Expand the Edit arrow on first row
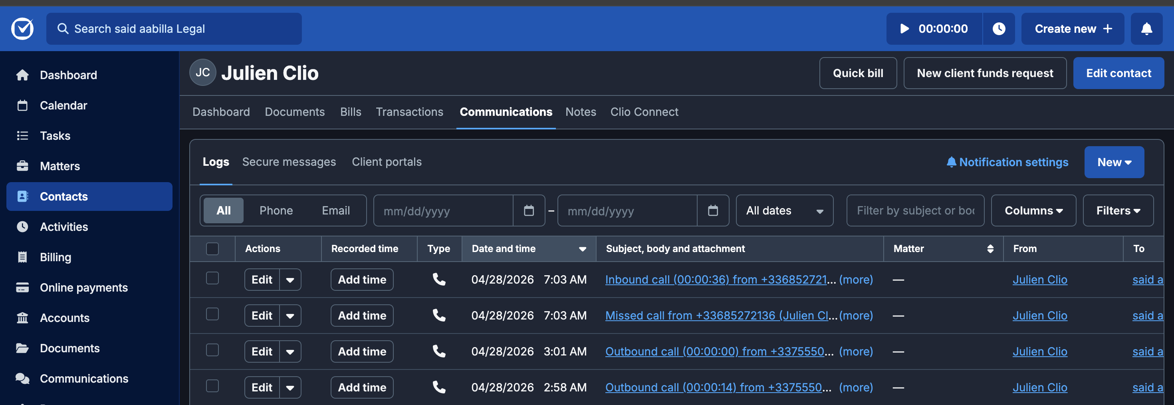The width and height of the screenshot is (1174, 405). pyautogui.click(x=290, y=280)
